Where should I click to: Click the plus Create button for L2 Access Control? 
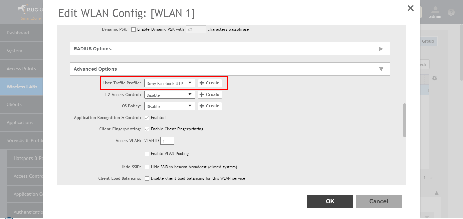click(x=210, y=95)
